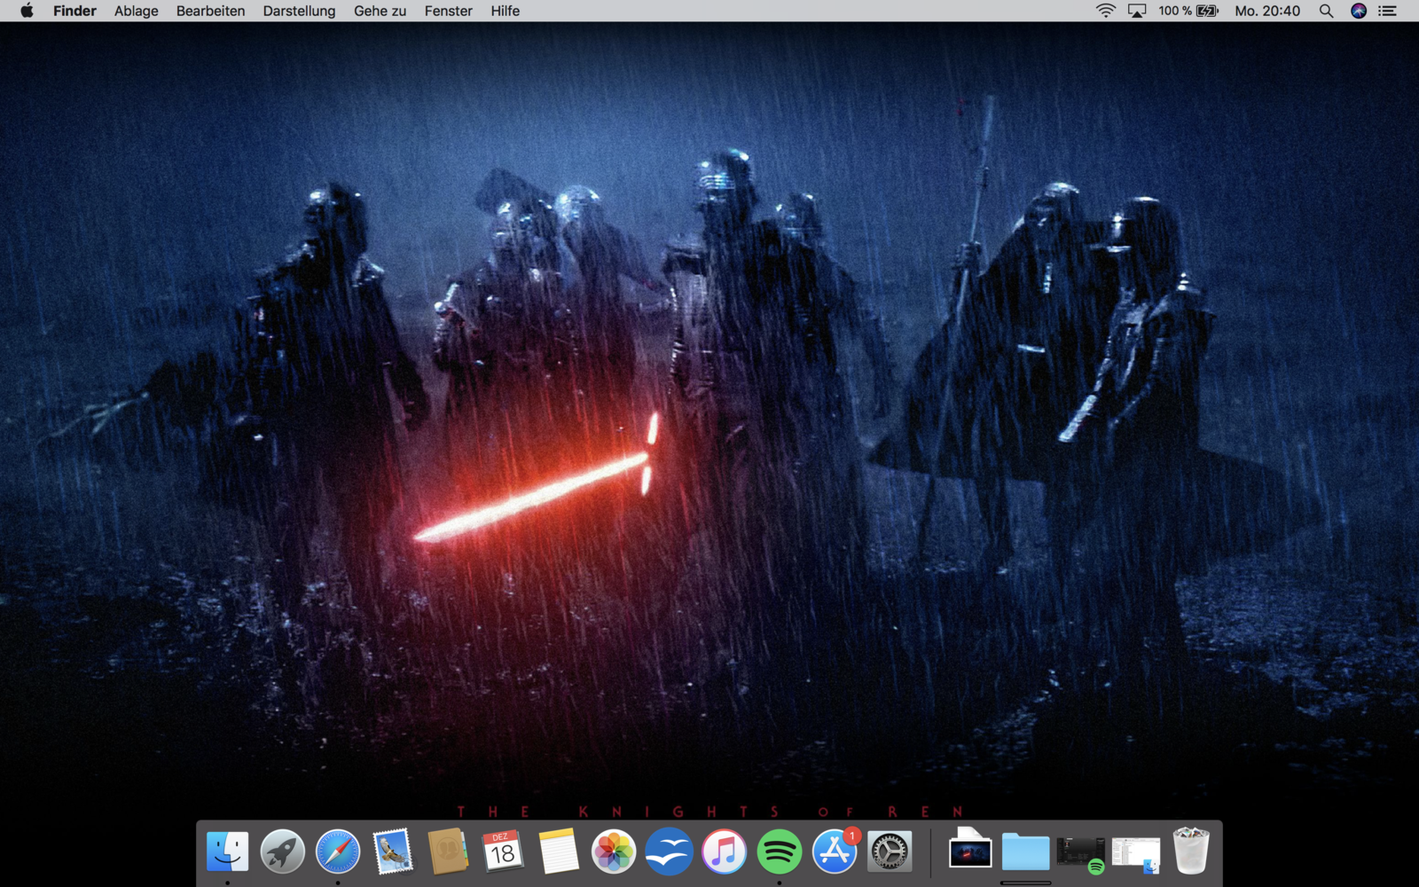
Task: Open the wallpaper image stack in Dock
Action: pos(970,850)
